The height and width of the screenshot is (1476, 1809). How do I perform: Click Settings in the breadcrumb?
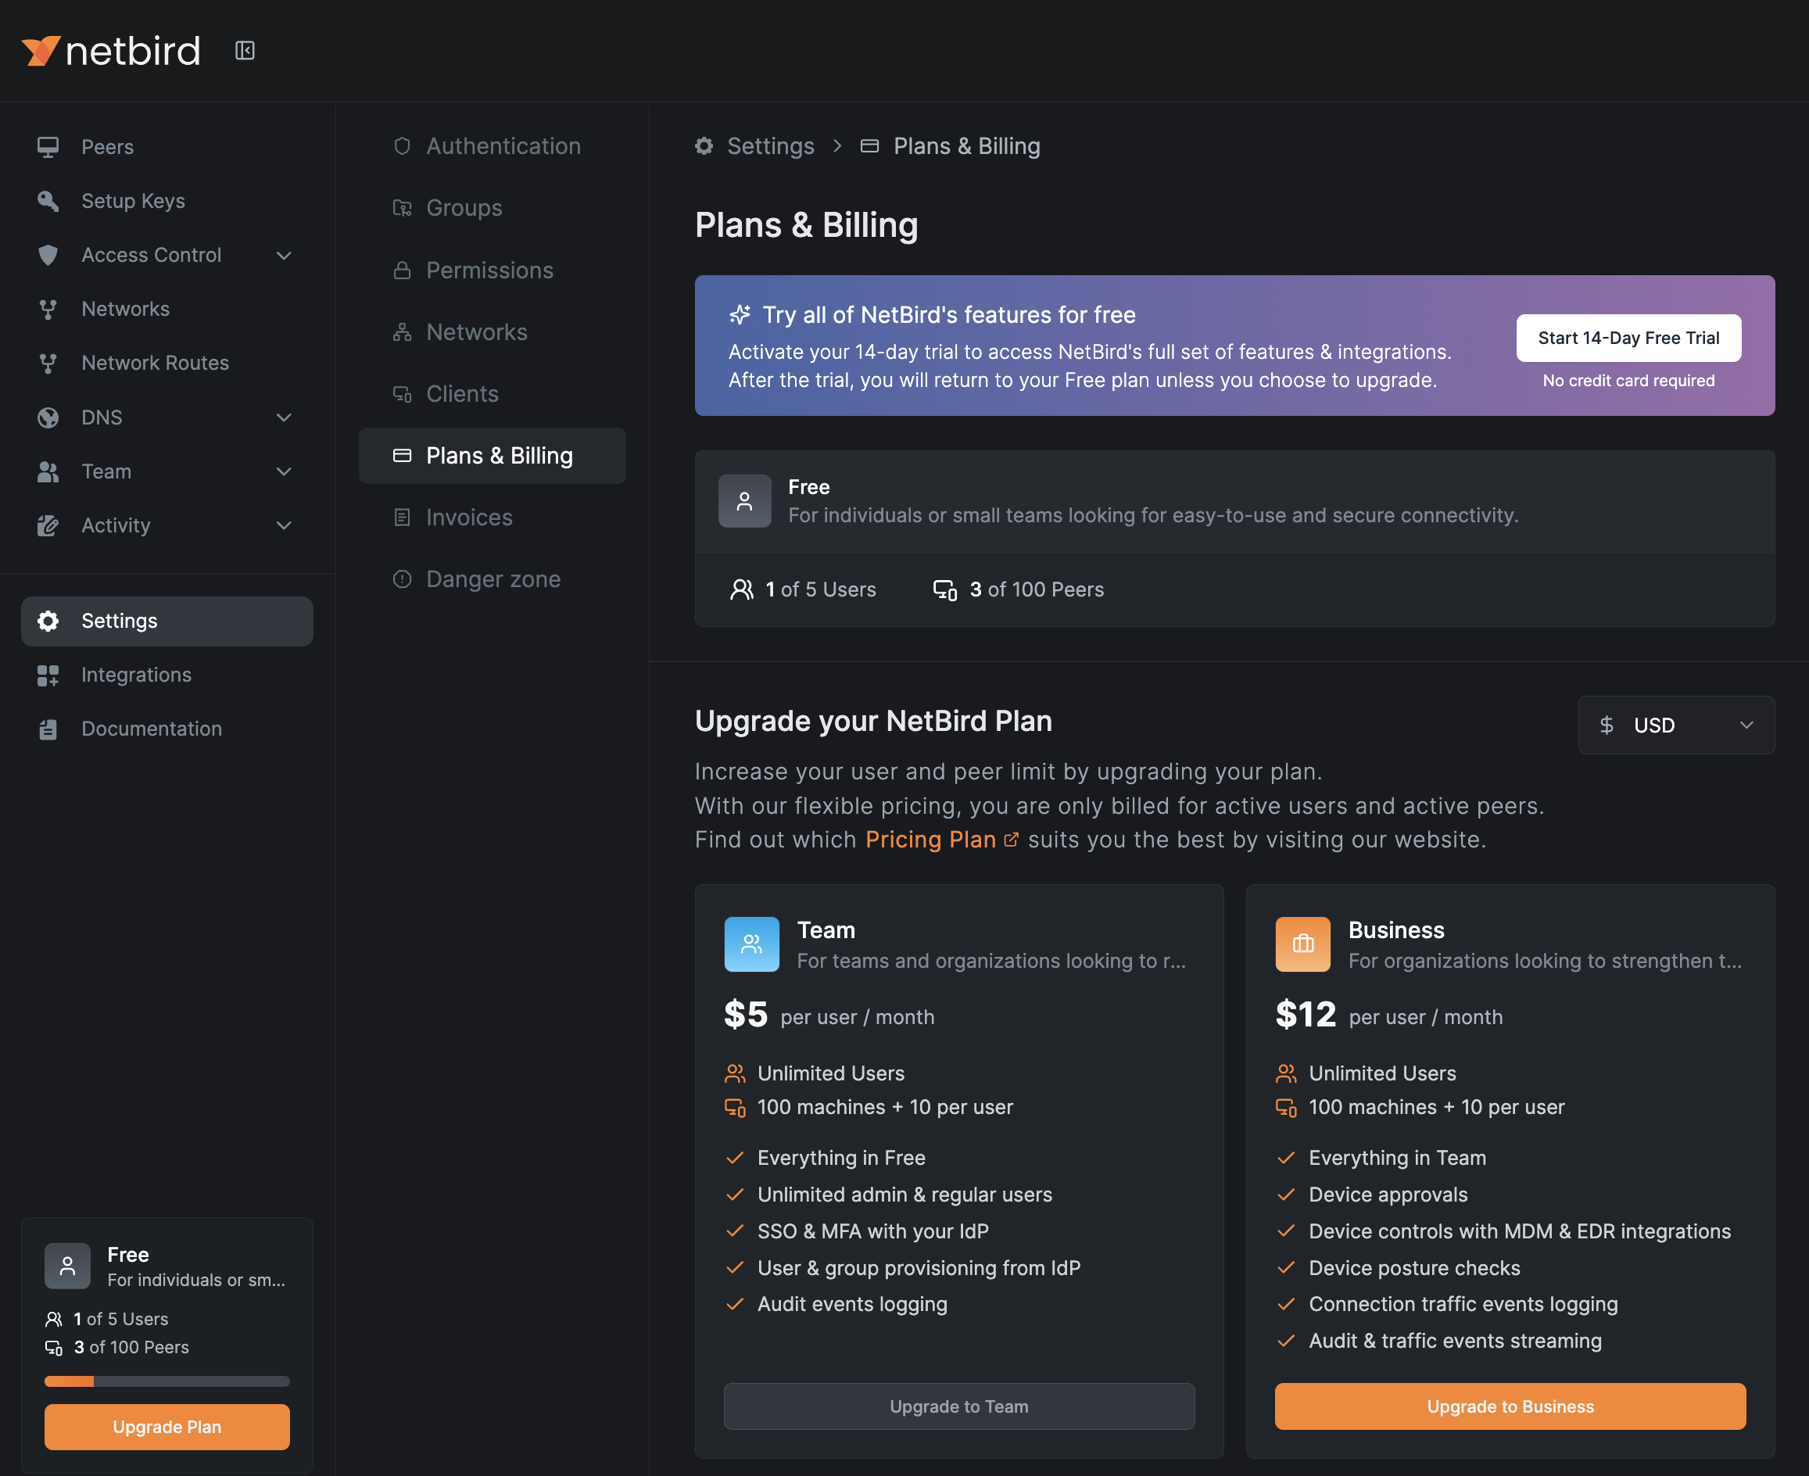(769, 146)
